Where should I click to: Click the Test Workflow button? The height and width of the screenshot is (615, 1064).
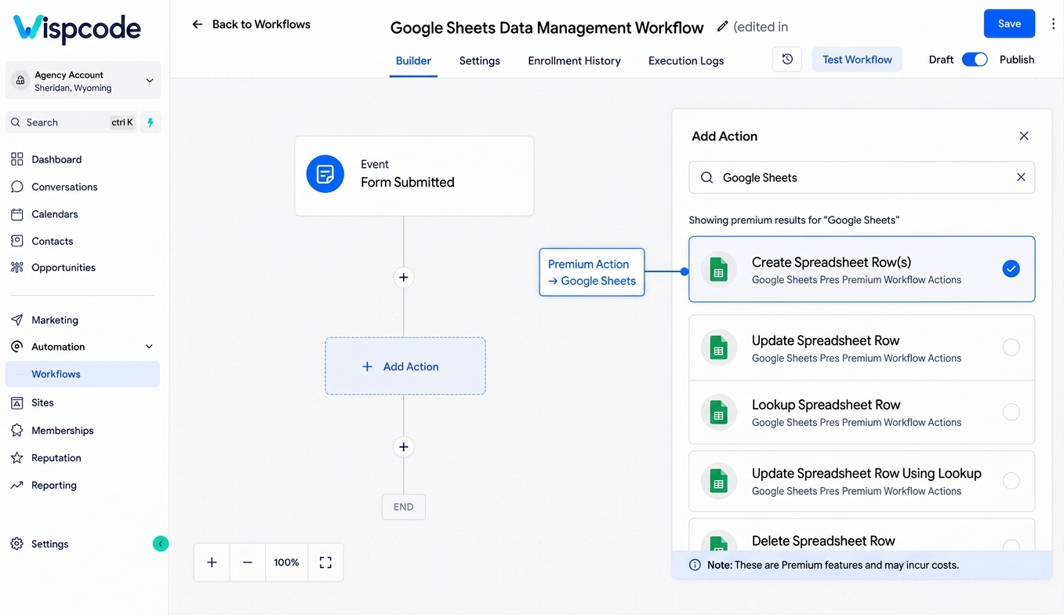click(857, 60)
